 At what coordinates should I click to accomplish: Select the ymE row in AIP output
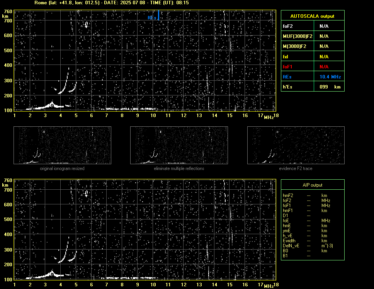tap(308, 231)
